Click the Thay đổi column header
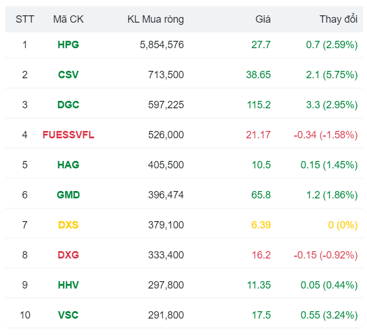 [339, 19]
